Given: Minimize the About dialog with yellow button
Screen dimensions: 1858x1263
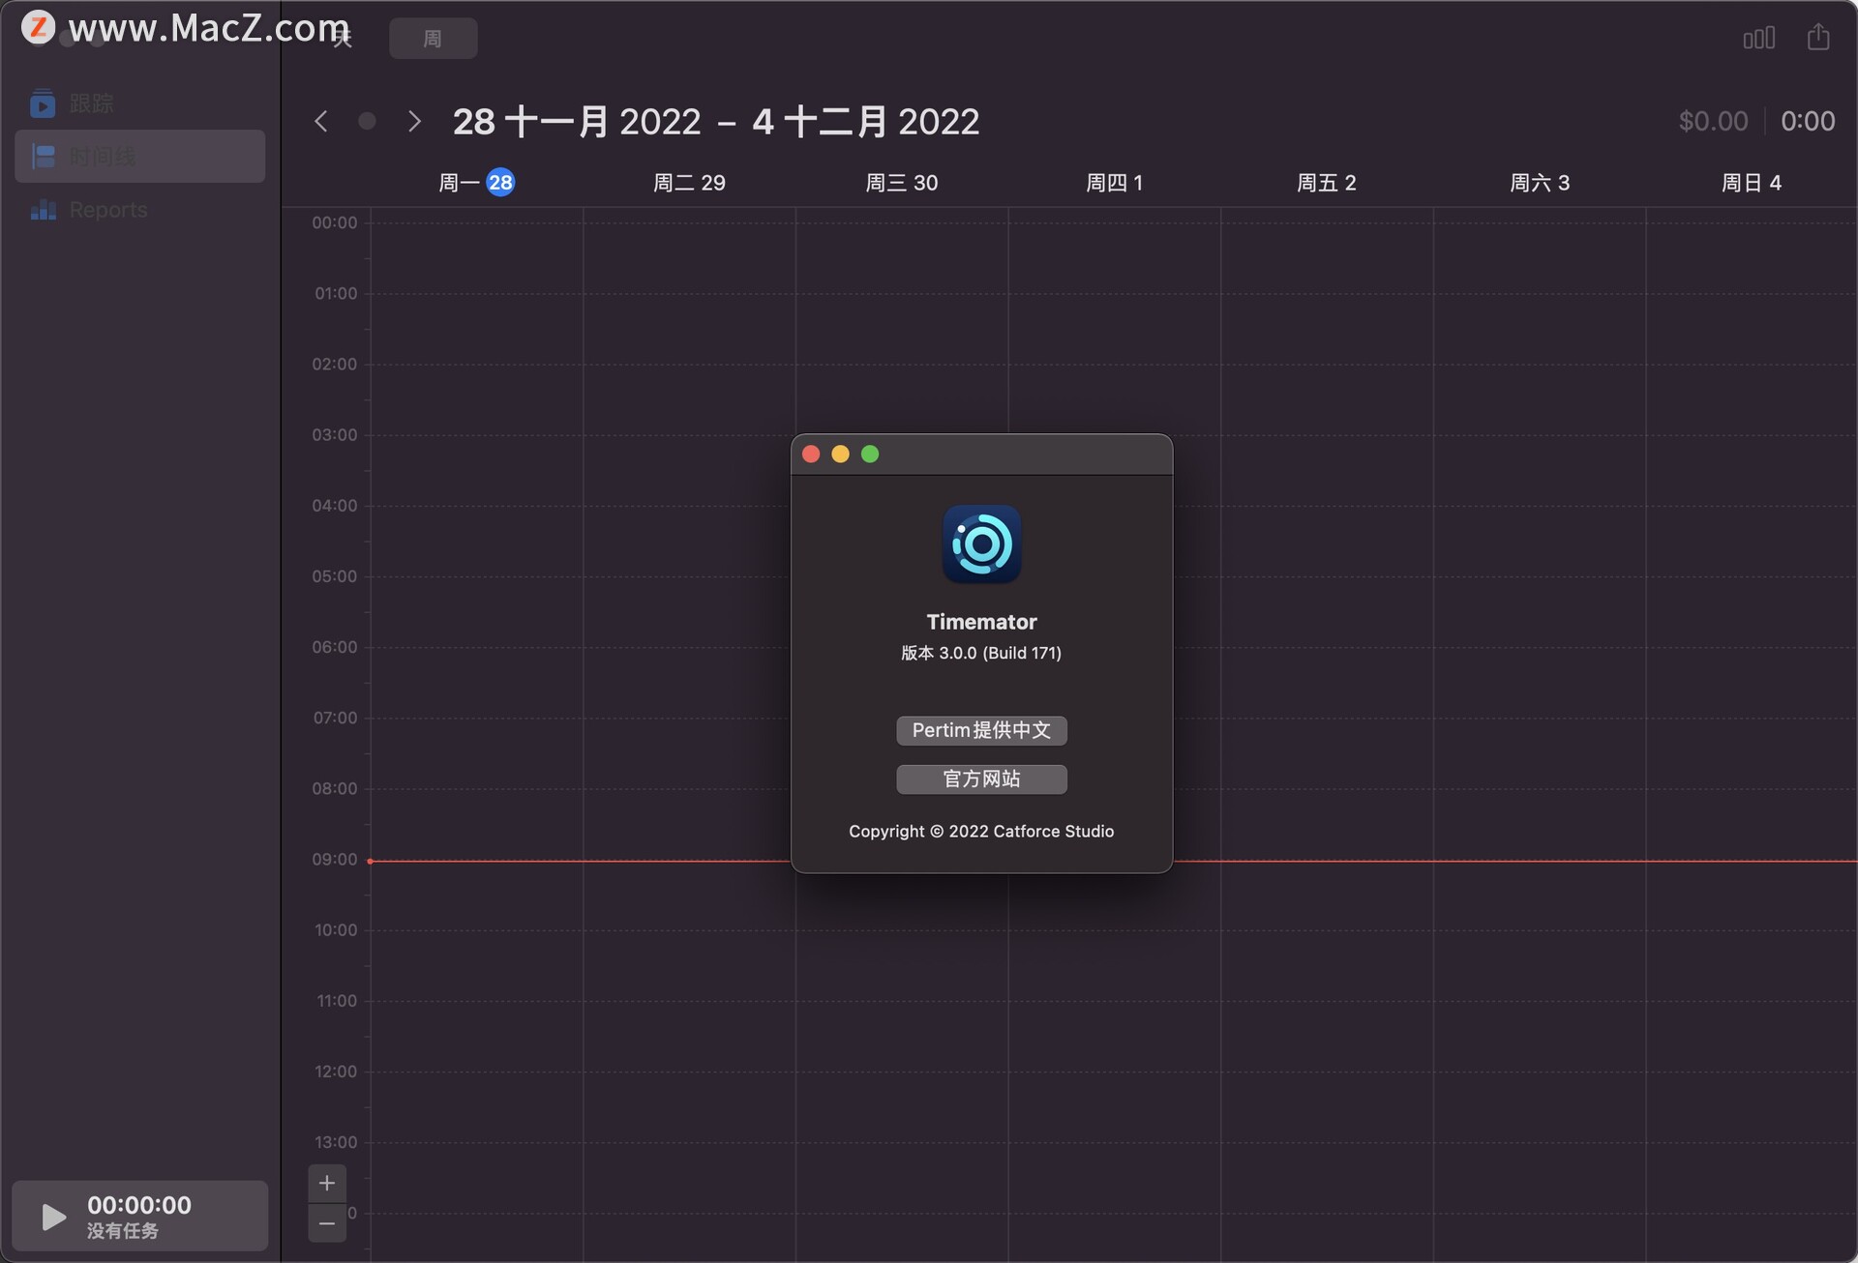Looking at the screenshot, I should point(840,455).
